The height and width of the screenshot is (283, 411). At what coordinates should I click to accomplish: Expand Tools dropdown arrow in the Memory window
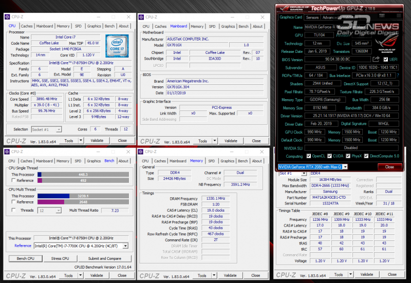pos(214,275)
